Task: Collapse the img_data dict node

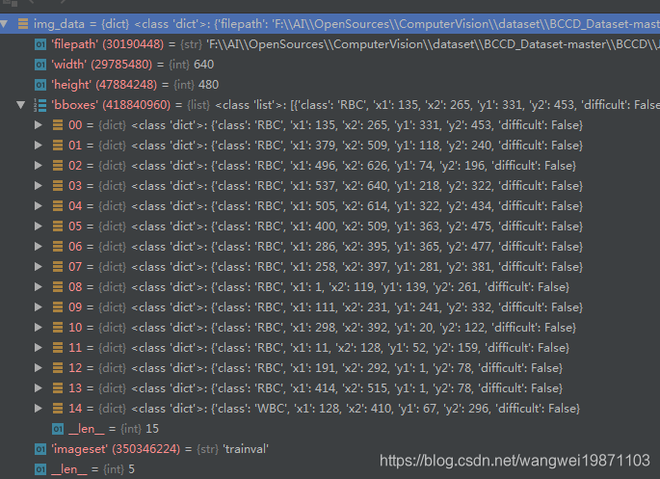Action: 4,24
